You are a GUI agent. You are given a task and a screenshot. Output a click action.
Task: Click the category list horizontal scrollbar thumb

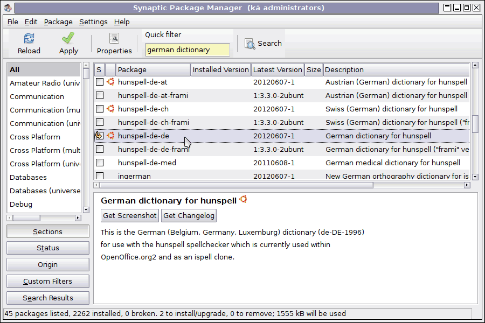click(x=26, y=218)
